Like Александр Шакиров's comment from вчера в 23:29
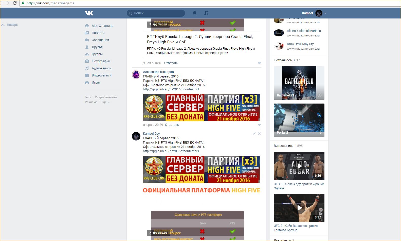The image size is (401, 241). [x=259, y=125]
